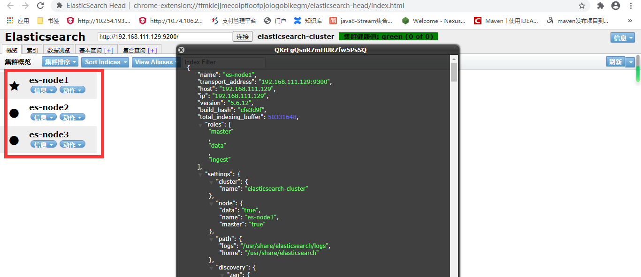Click the circle icon for es-node2

14,113
